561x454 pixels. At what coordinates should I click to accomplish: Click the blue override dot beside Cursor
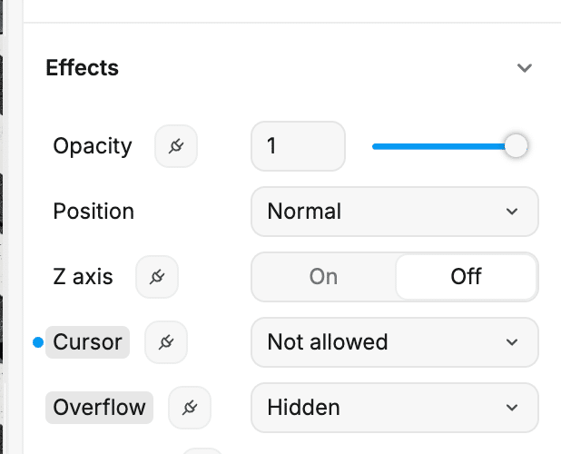(38, 342)
